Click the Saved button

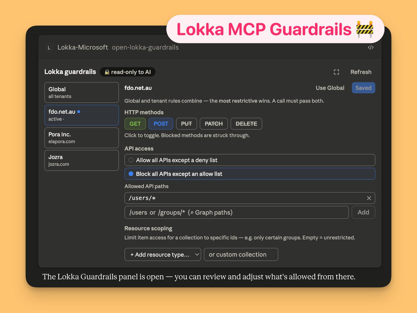tap(363, 88)
